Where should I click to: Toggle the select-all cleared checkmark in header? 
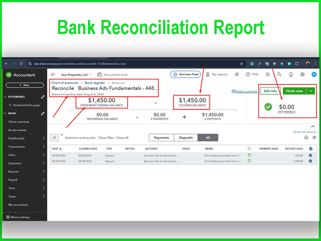coord(311,149)
